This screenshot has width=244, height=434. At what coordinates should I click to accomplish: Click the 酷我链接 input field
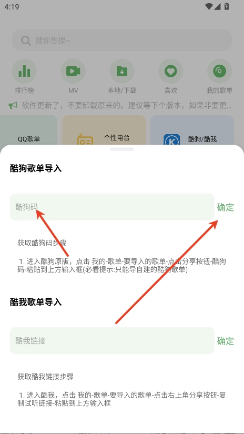(112, 341)
